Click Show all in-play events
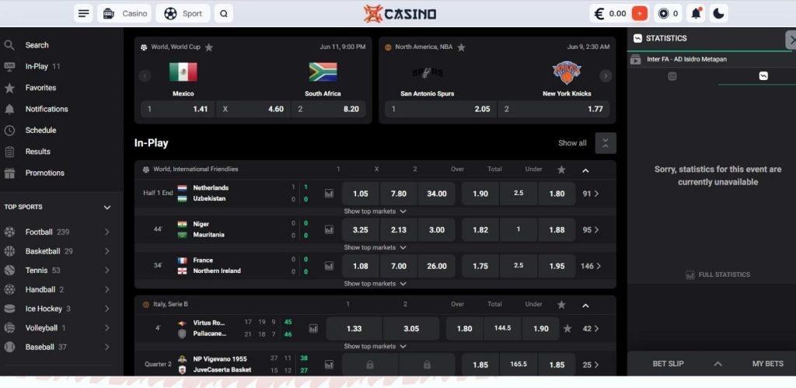The width and height of the screenshot is (796, 388). pos(572,143)
